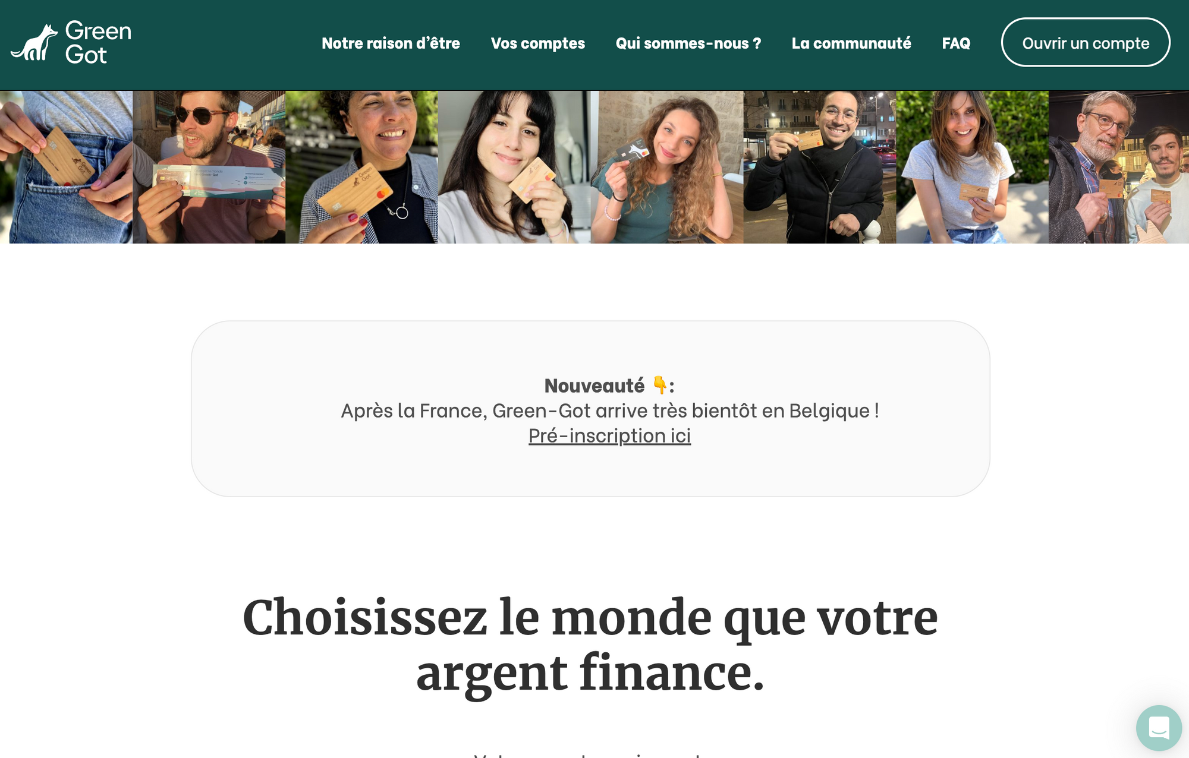Select photo of dark-haired woman holding card
The height and width of the screenshot is (758, 1189).
pos(514,167)
